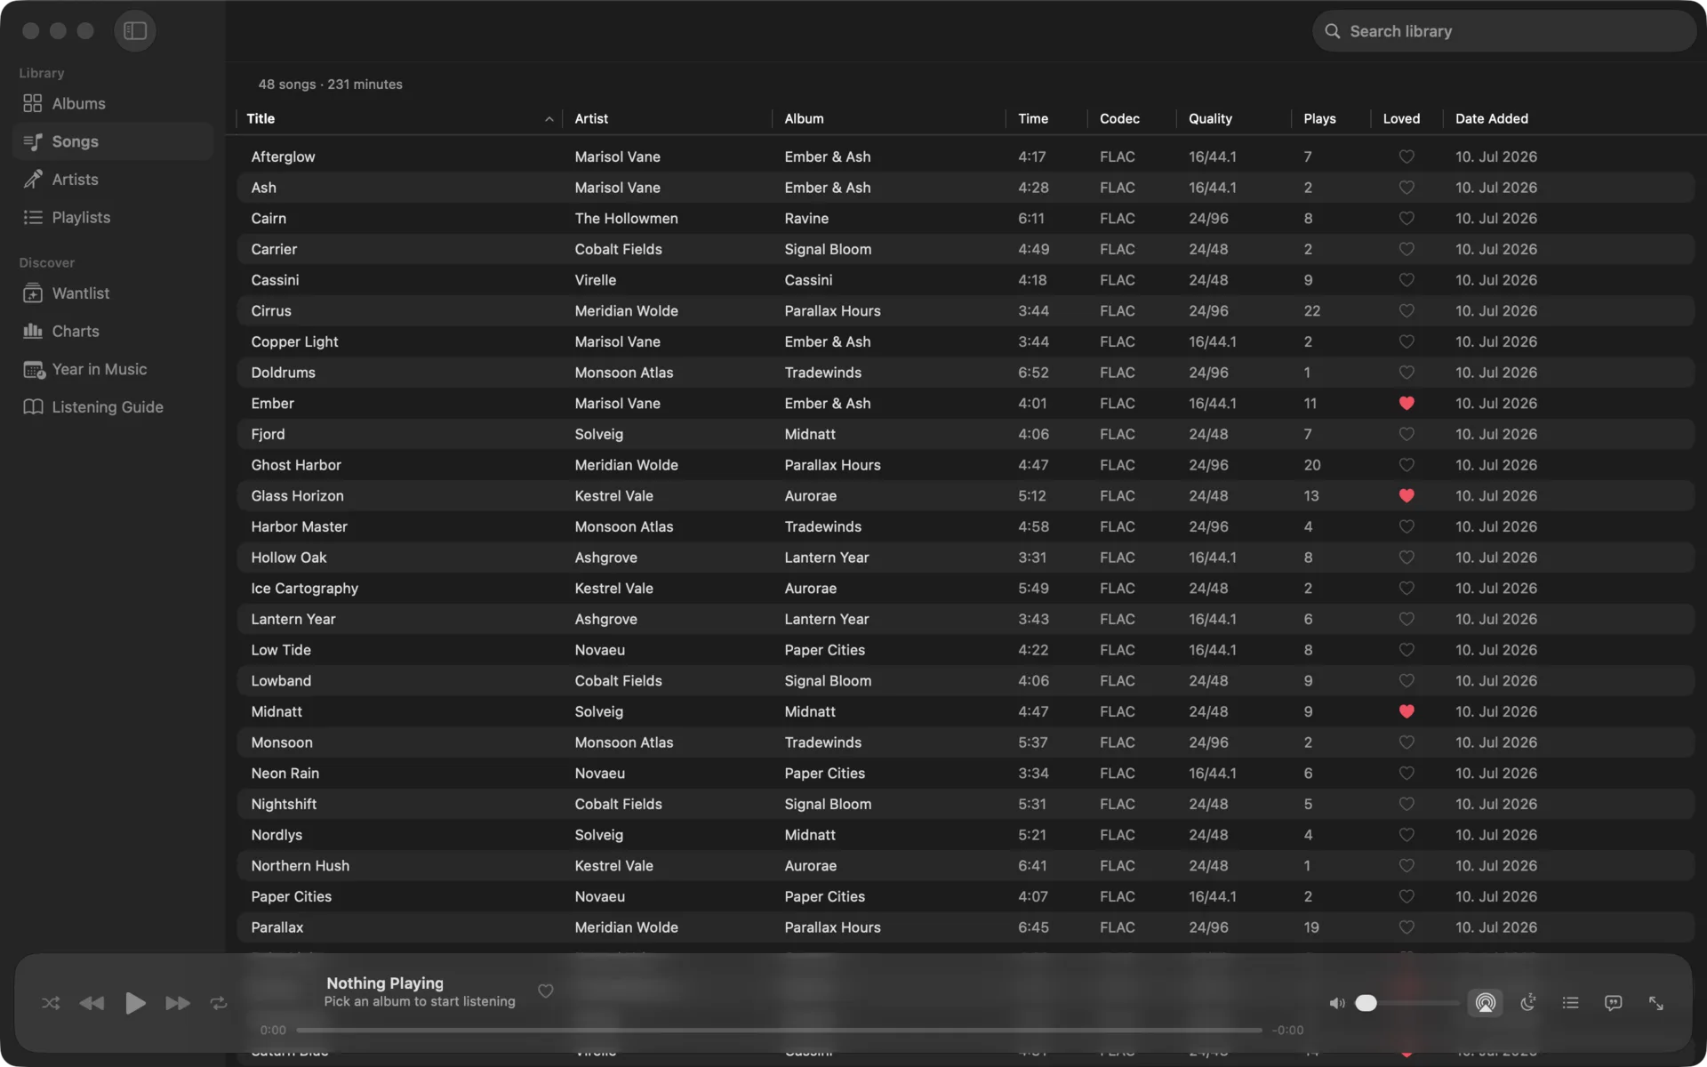Go to the Charts page
This screenshot has width=1707, height=1067.
coord(113,332)
